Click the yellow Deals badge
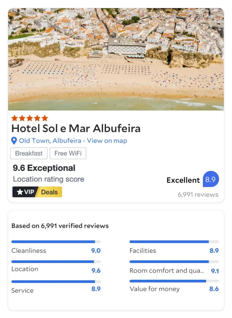The image size is (232, 318). (x=50, y=192)
